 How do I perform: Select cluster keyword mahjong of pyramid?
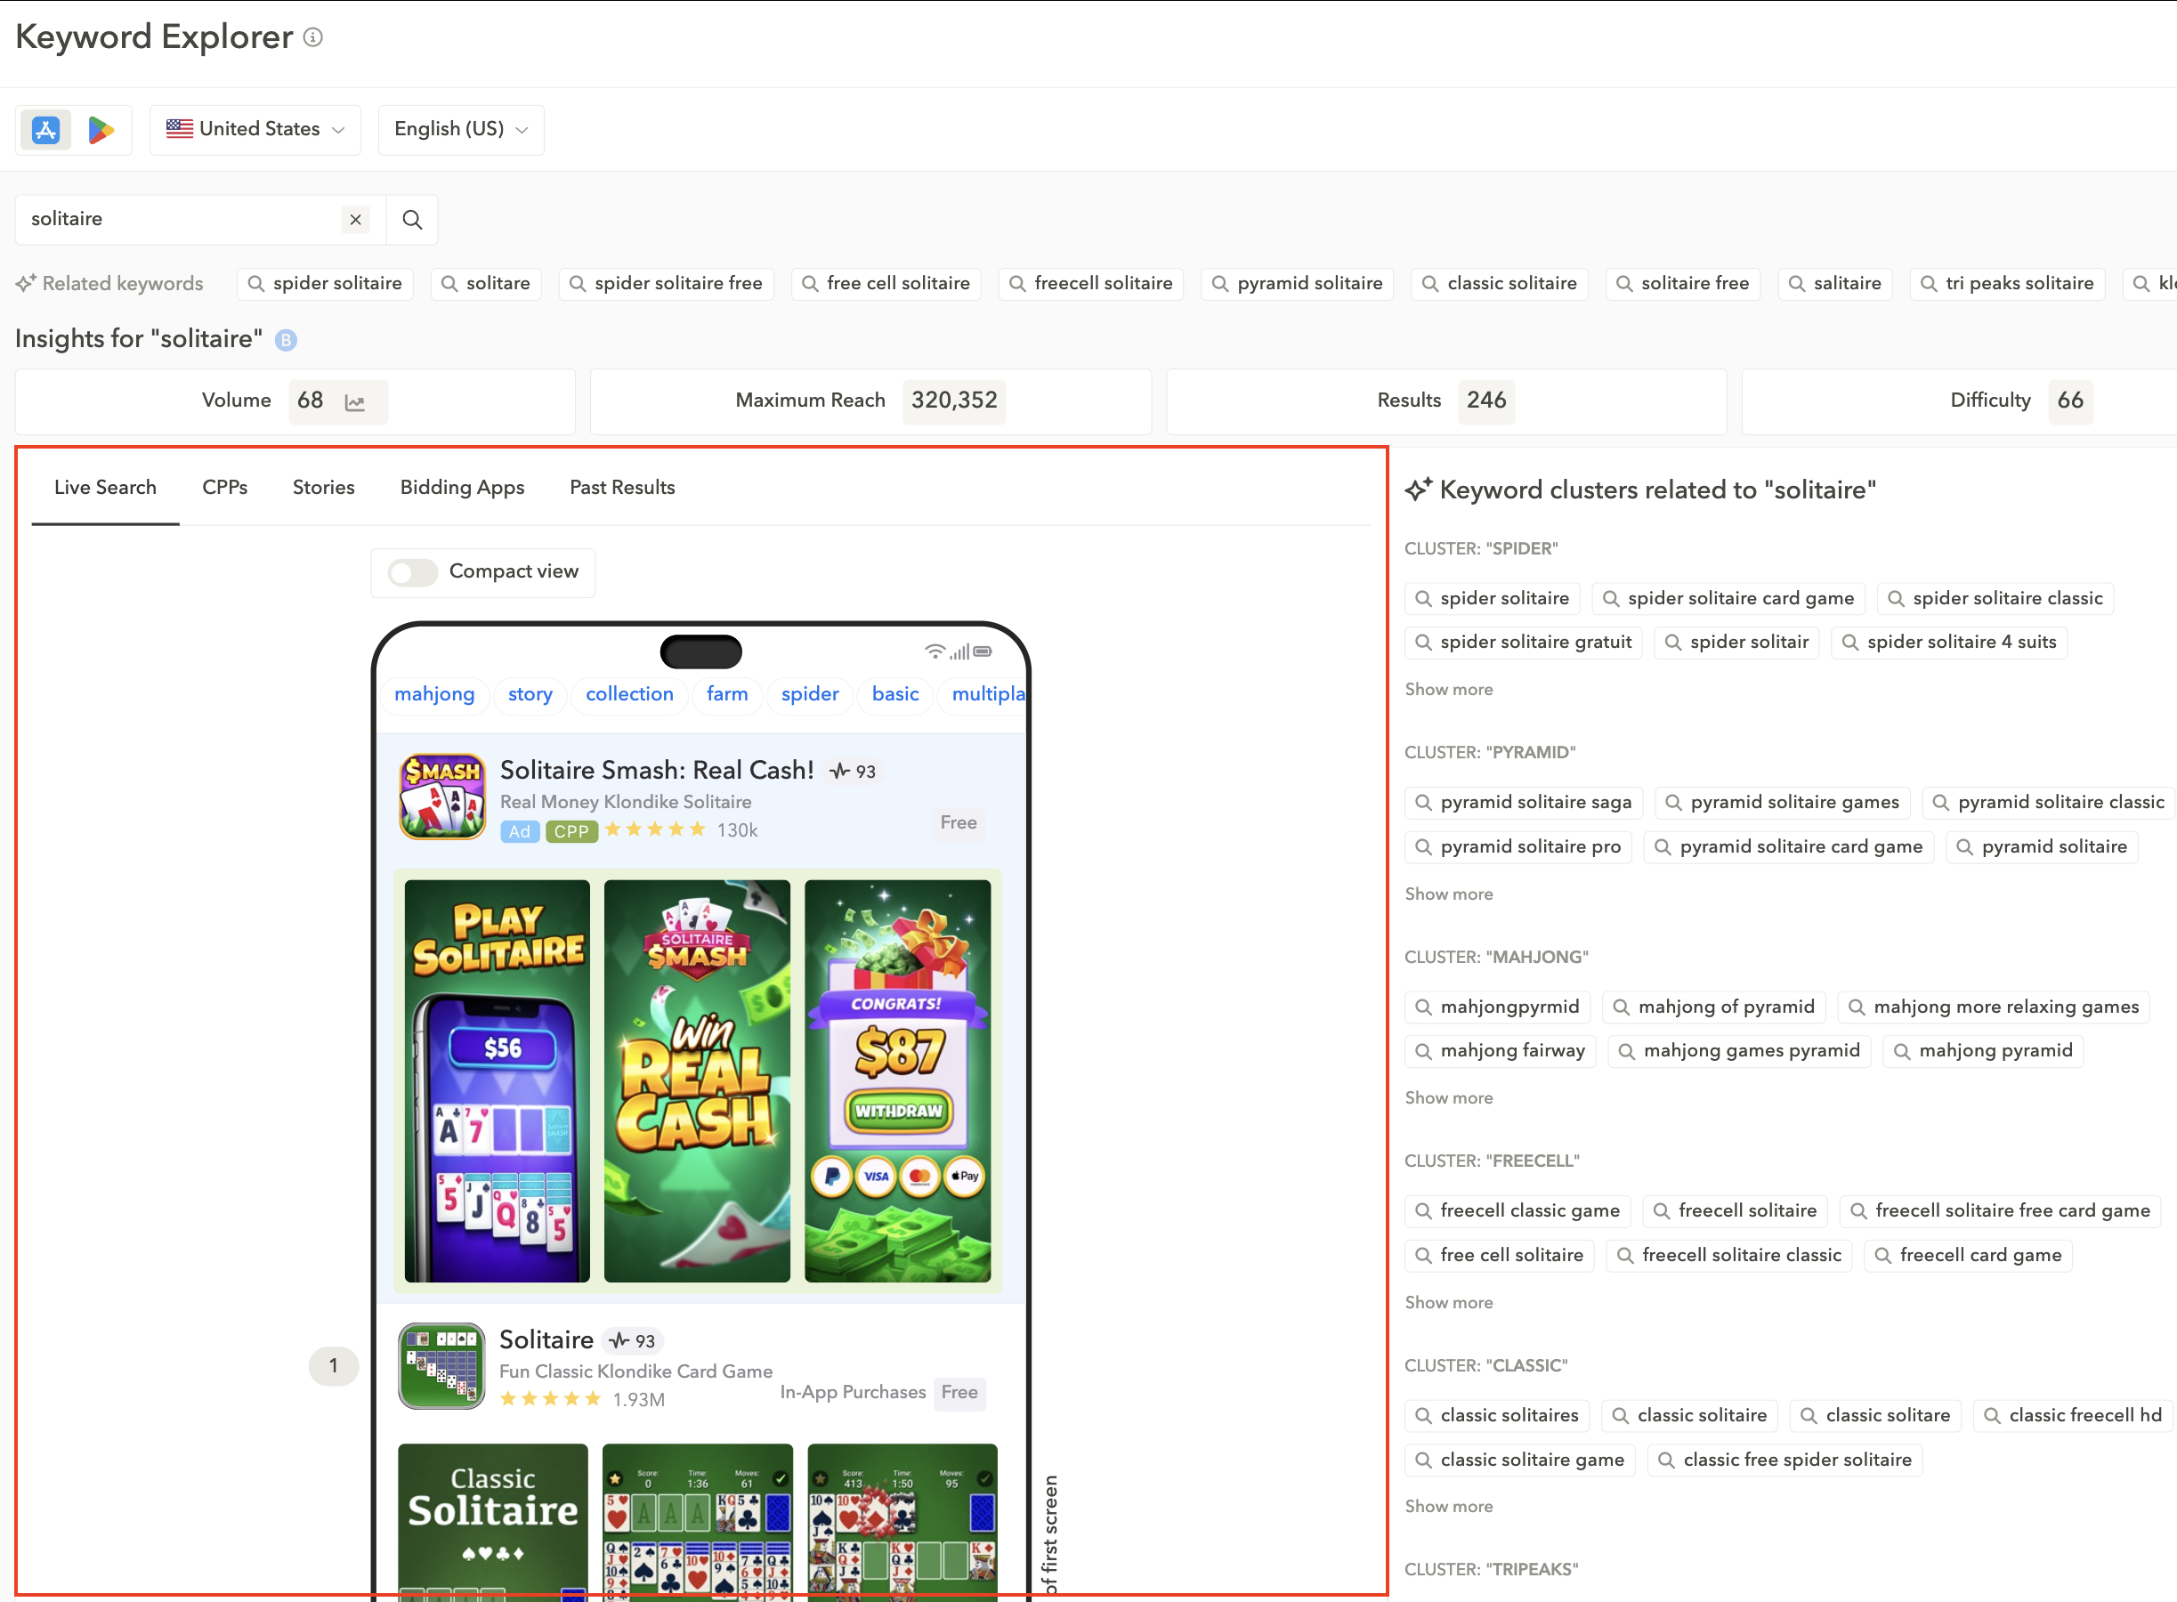pyautogui.click(x=1714, y=1007)
